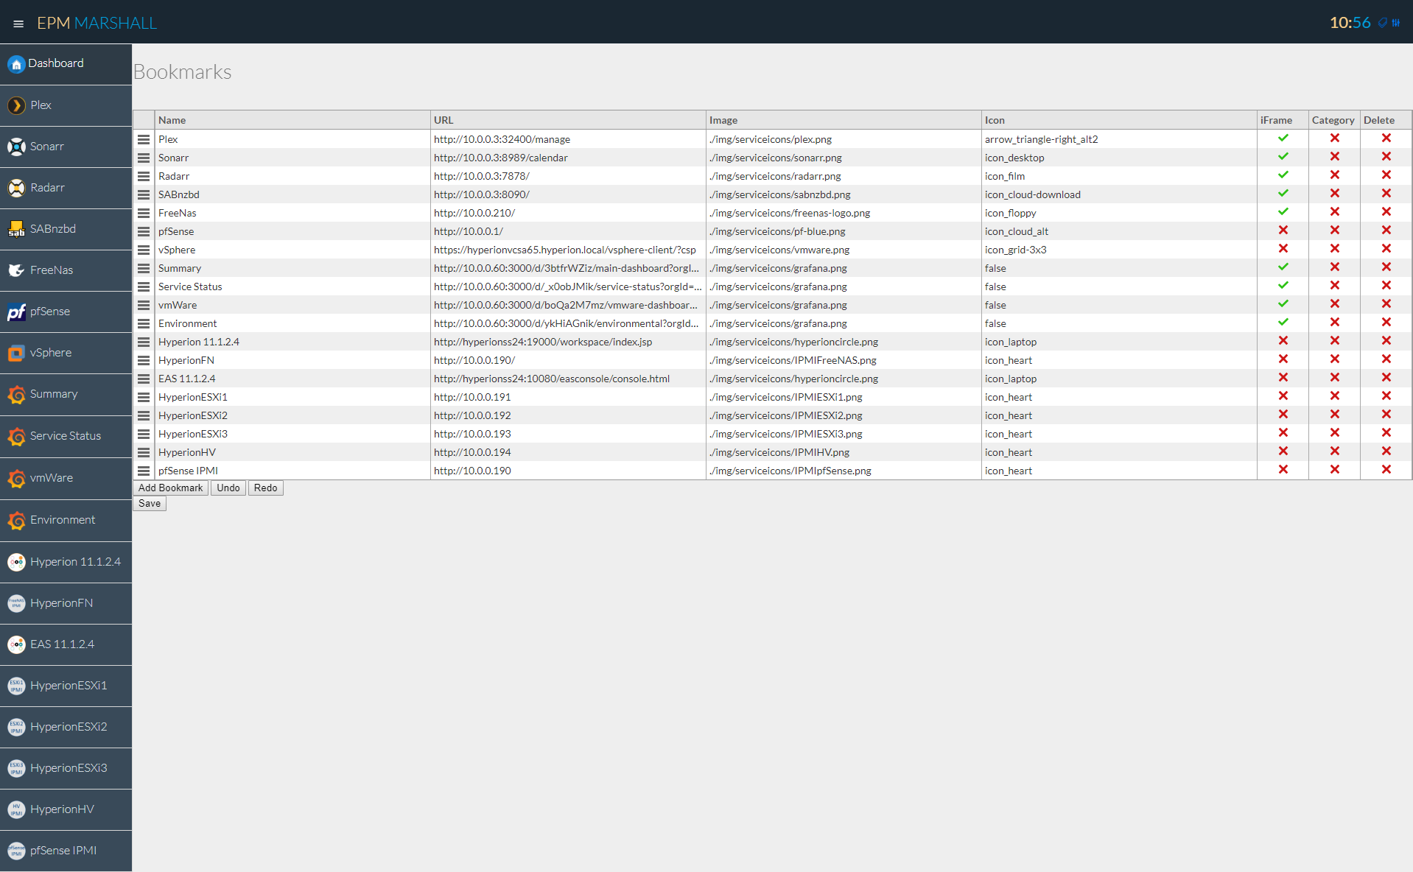Click the URL column header
This screenshot has width=1413, height=872.
[x=568, y=120]
